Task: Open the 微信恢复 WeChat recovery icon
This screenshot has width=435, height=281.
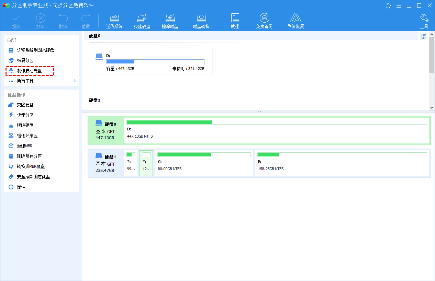Action: point(295,21)
